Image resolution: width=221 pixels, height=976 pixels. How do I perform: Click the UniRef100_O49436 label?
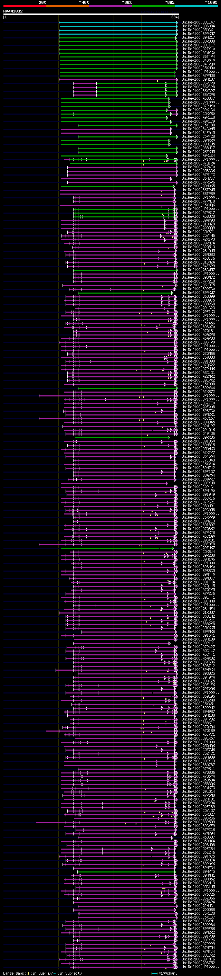(198, 433)
